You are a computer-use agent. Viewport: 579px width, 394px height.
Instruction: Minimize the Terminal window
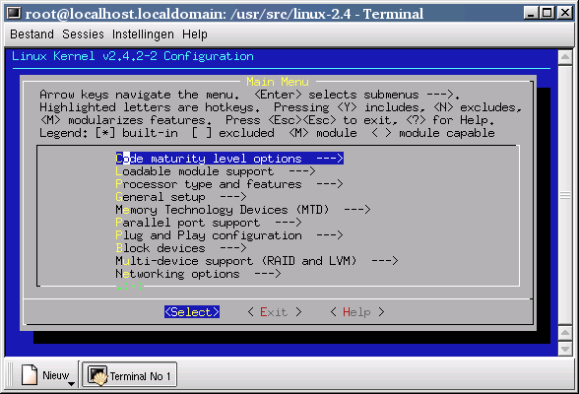pos(531,13)
